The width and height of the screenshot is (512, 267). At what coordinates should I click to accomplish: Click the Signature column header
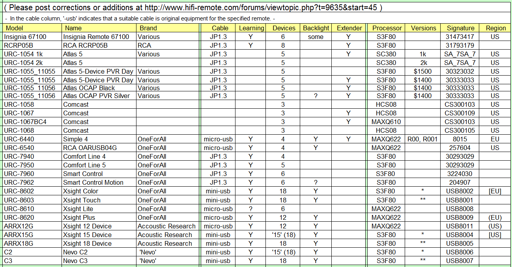pos(460,28)
